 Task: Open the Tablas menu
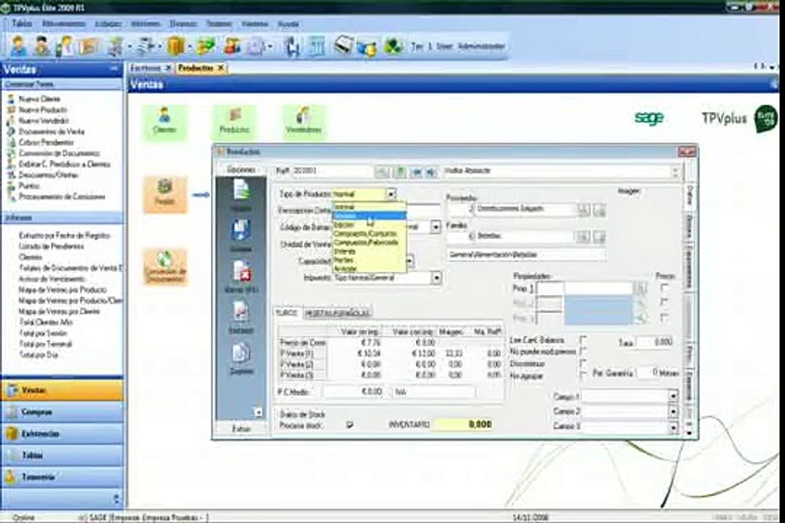coord(22,23)
